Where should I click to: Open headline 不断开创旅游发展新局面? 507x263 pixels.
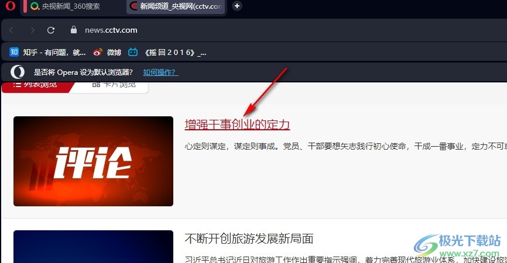point(249,239)
